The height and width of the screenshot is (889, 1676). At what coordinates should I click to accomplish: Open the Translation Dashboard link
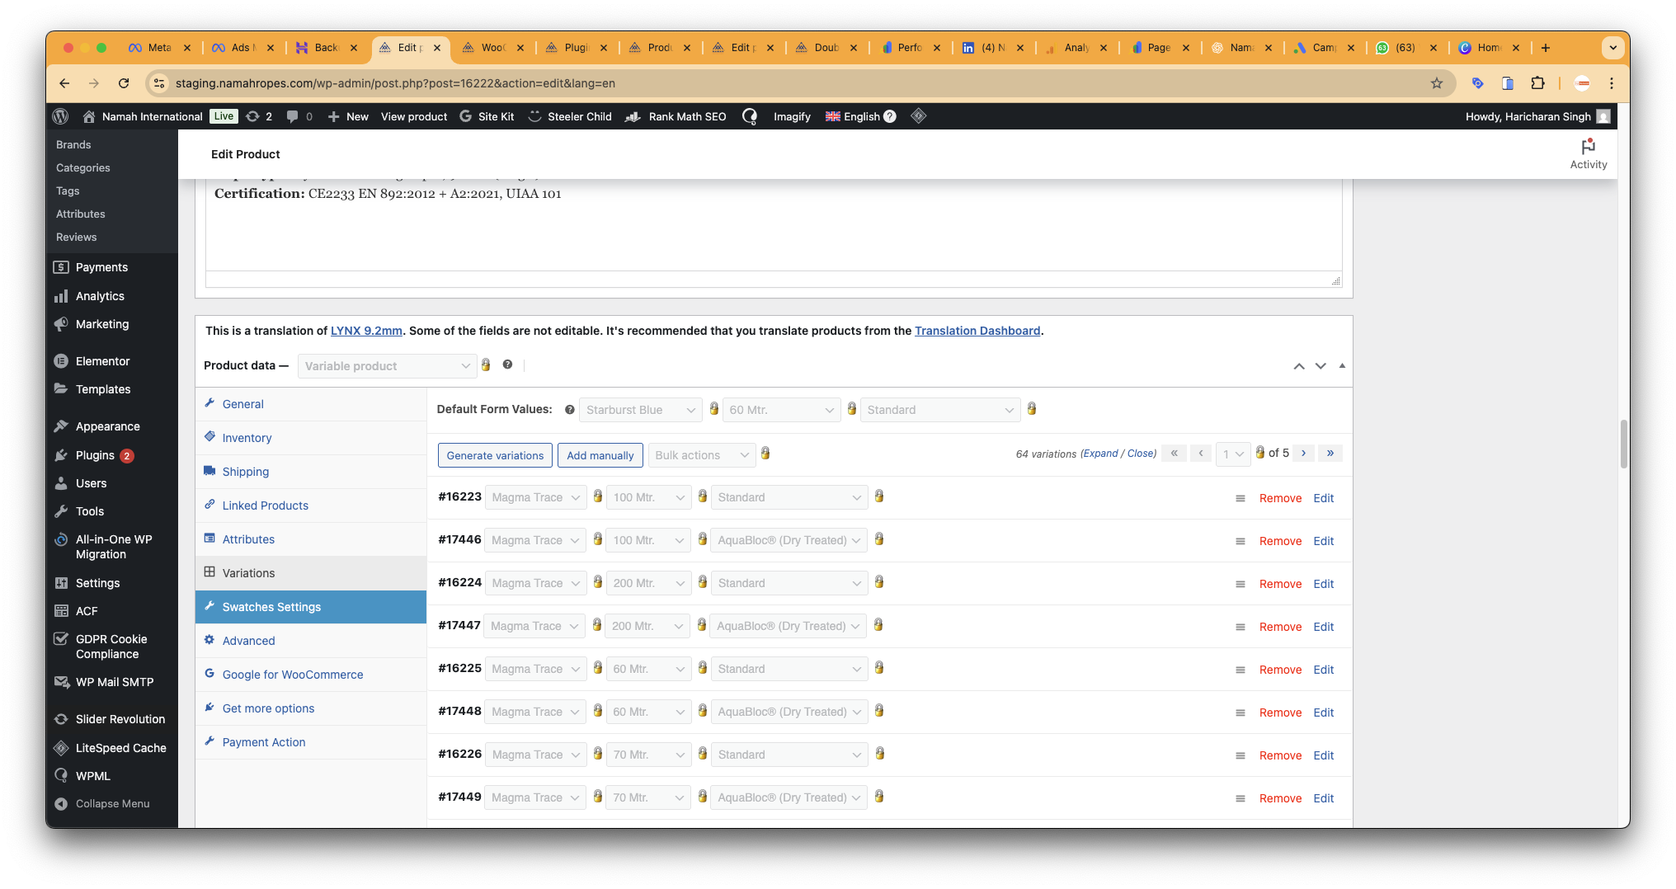(977, 331)
